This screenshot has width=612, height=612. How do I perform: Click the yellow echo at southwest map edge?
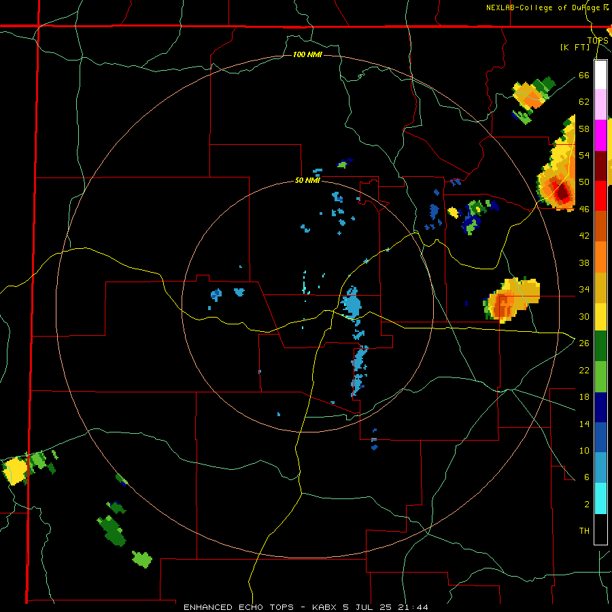click(16, 471)
